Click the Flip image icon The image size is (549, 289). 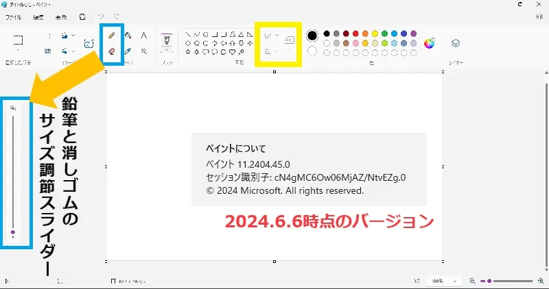point(65,51)
